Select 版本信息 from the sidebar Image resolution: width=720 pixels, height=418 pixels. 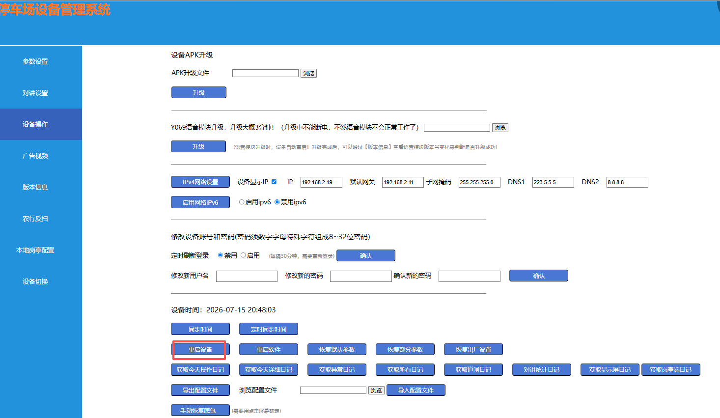coord(35,187)
